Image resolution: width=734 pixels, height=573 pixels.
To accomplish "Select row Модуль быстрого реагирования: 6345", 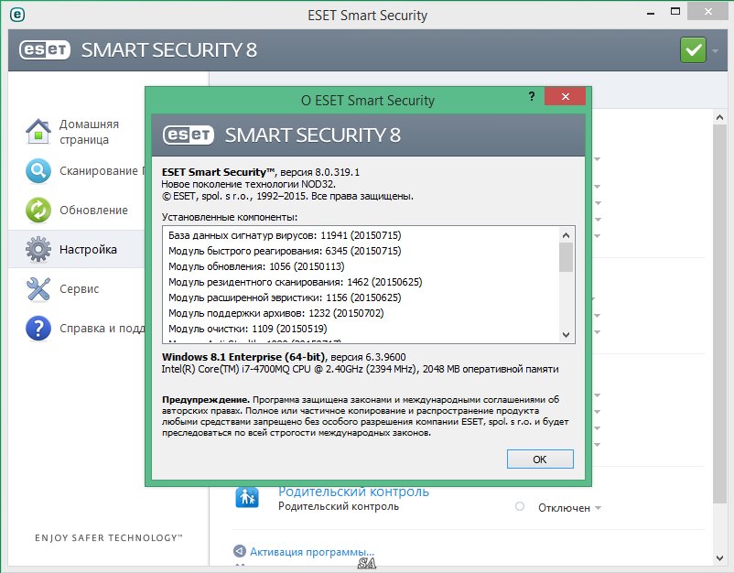I will (x=285, y=251).
